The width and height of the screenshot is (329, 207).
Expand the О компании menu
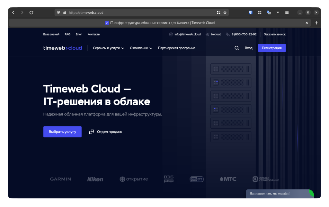141,48
